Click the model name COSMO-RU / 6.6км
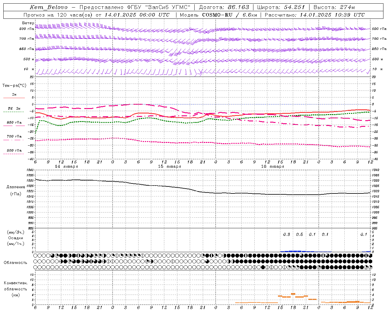388x310 pixels. point(229,15)
